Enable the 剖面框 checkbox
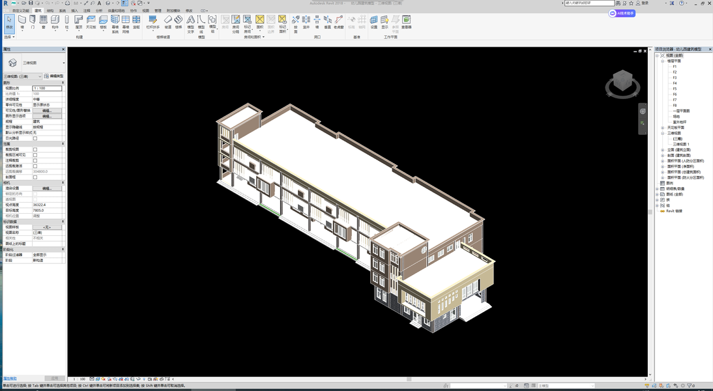This screenshot has height=391, width=713. pos(35,177)
